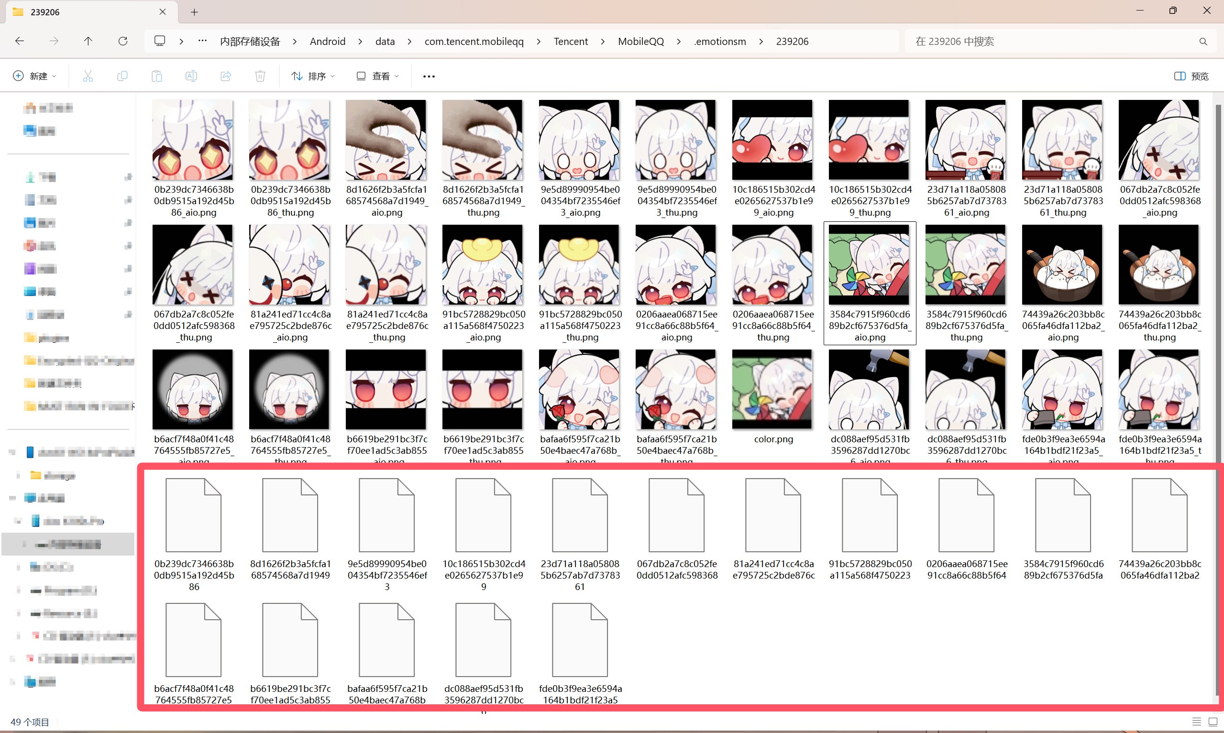Select thumbnail 10c186515b302cd4e0265627537b1e99_aio.png
This screenshot has width=1224, height=733.
[773, 158]
